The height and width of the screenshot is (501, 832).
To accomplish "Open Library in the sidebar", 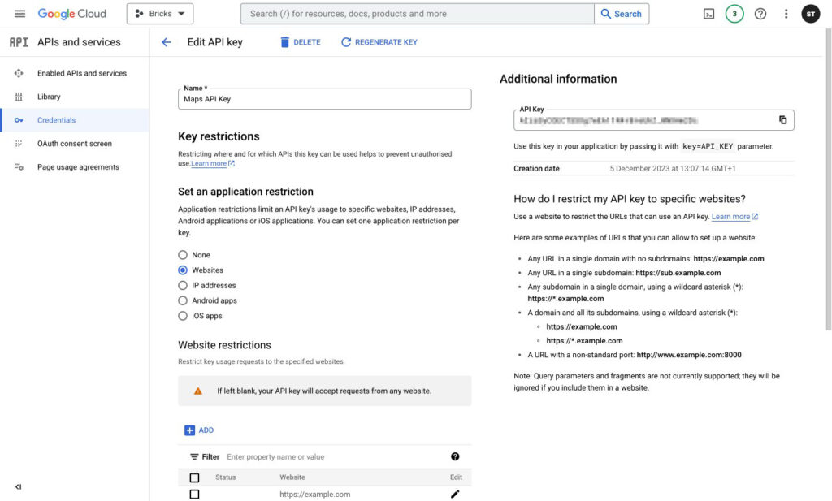I will pyautogui.click(x=49, y=97).
